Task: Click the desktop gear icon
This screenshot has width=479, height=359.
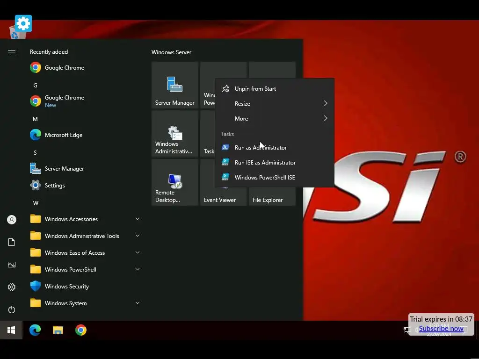Action: 23,23
